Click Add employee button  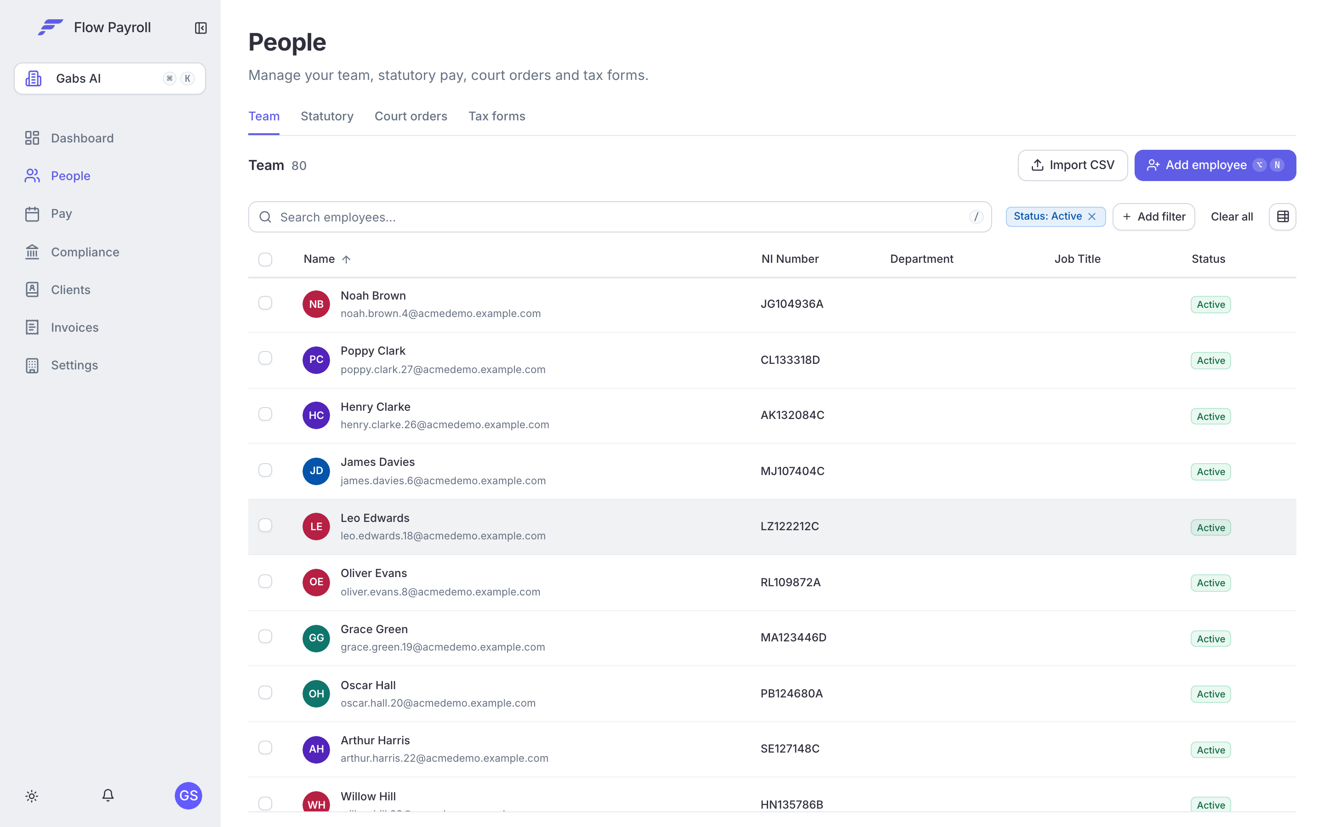(x=1215, y=165)
